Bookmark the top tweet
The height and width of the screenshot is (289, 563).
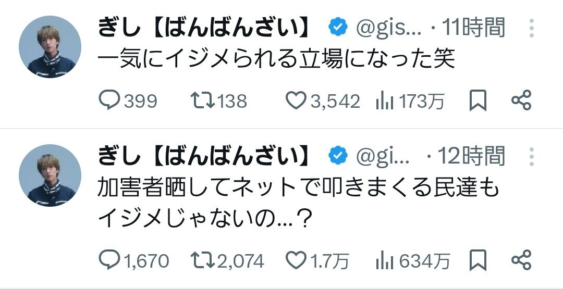(x=478, y=100)
